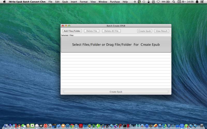Open the View menu
Image resolution: width=207 pixels, height=129 pixels.
93,2
